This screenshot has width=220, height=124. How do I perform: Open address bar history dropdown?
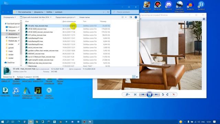(104, 12)
